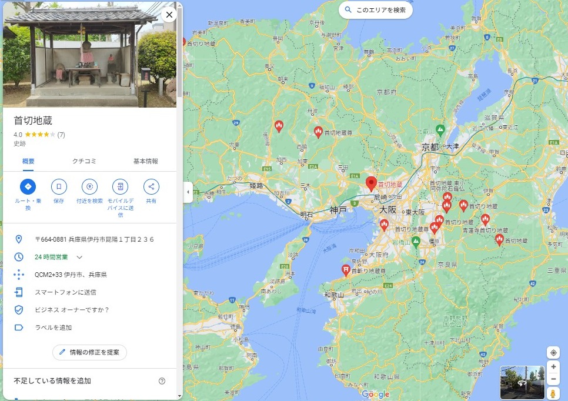Click the plus code dots icon
This screenshot has width=568, height=401.
pyautogui.click(x=19, y=275)
